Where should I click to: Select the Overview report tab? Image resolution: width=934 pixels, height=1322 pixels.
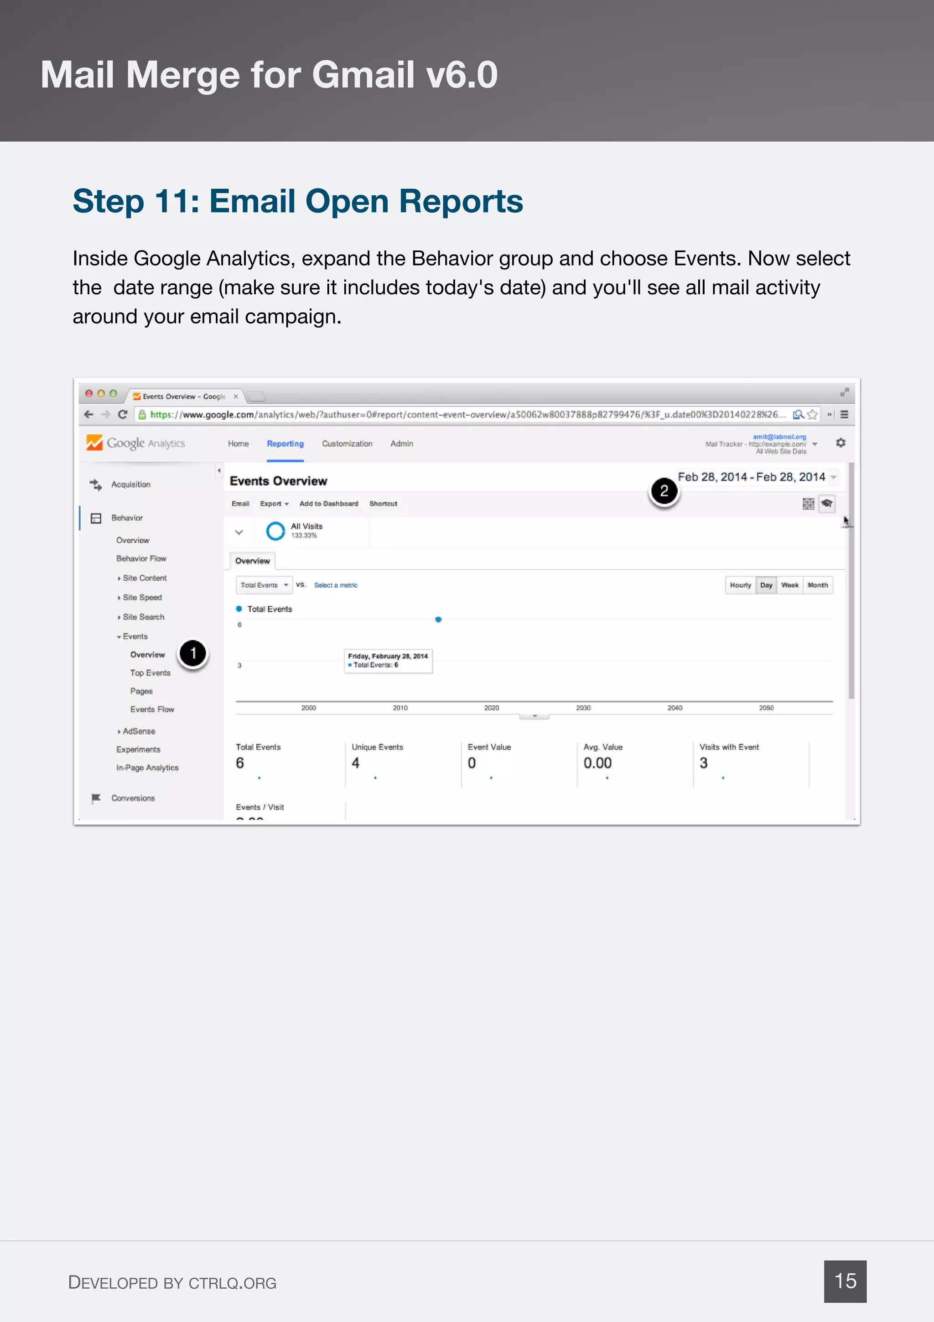pos(253,561)
